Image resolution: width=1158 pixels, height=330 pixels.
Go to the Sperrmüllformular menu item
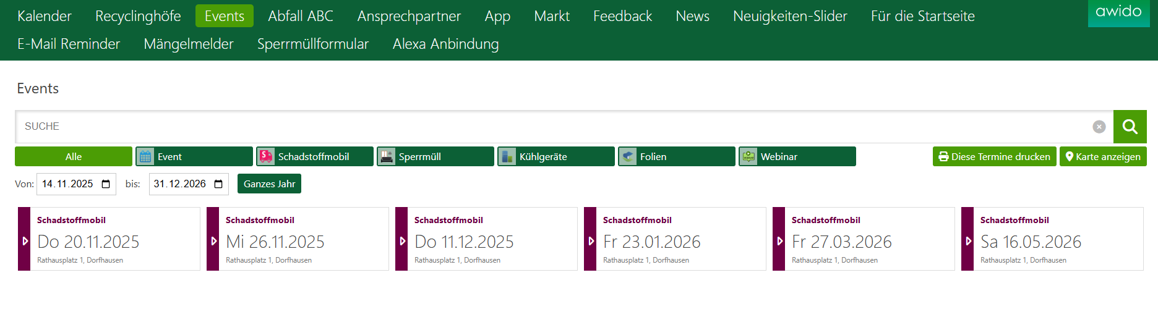pyautogui.click(x=312, y=44)
